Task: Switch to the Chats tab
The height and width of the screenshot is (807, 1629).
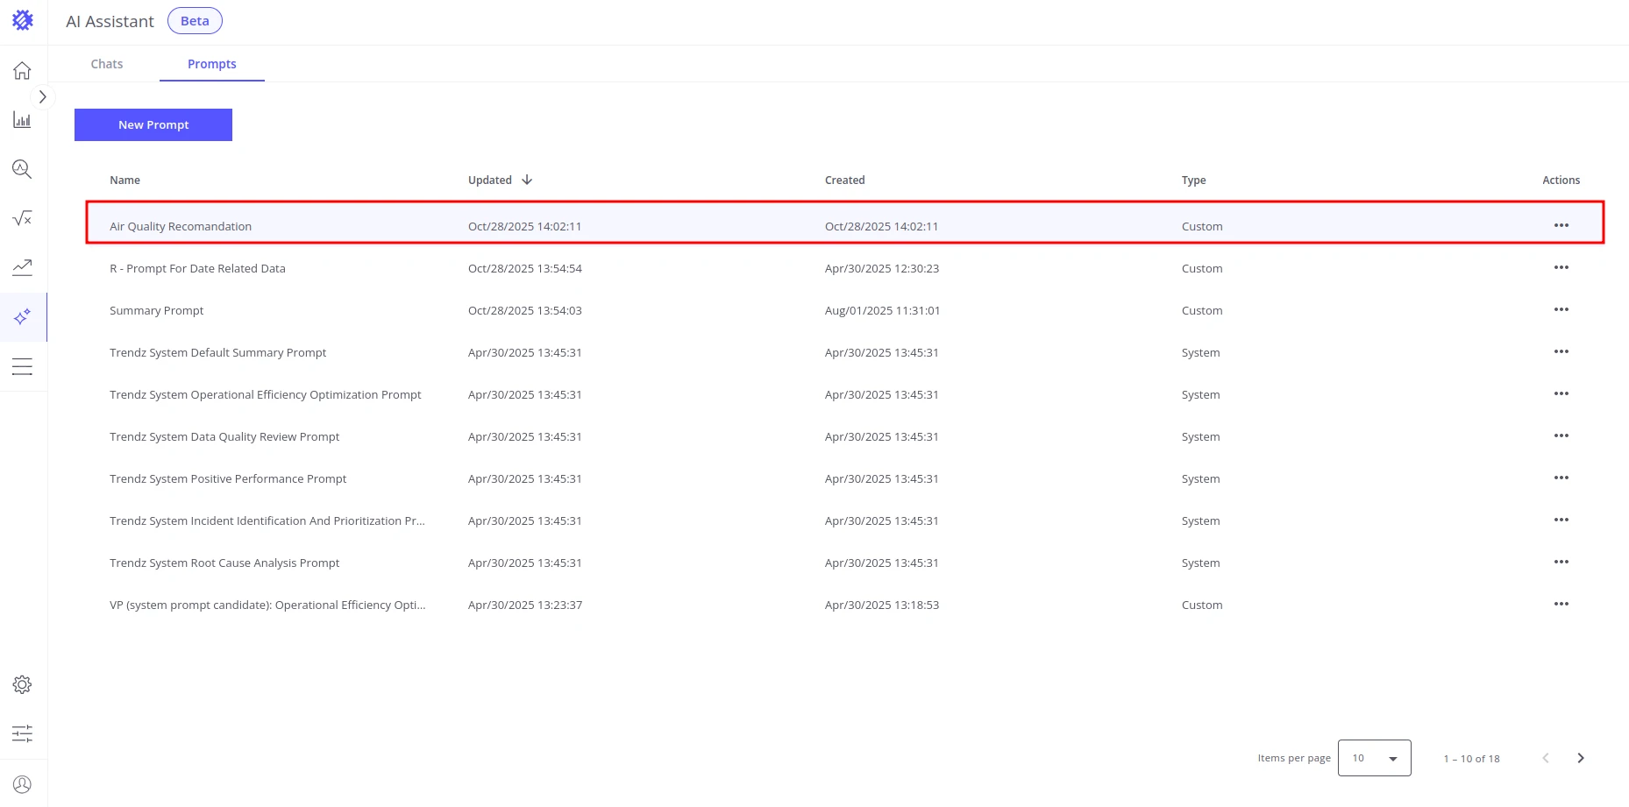Action: 107,64
